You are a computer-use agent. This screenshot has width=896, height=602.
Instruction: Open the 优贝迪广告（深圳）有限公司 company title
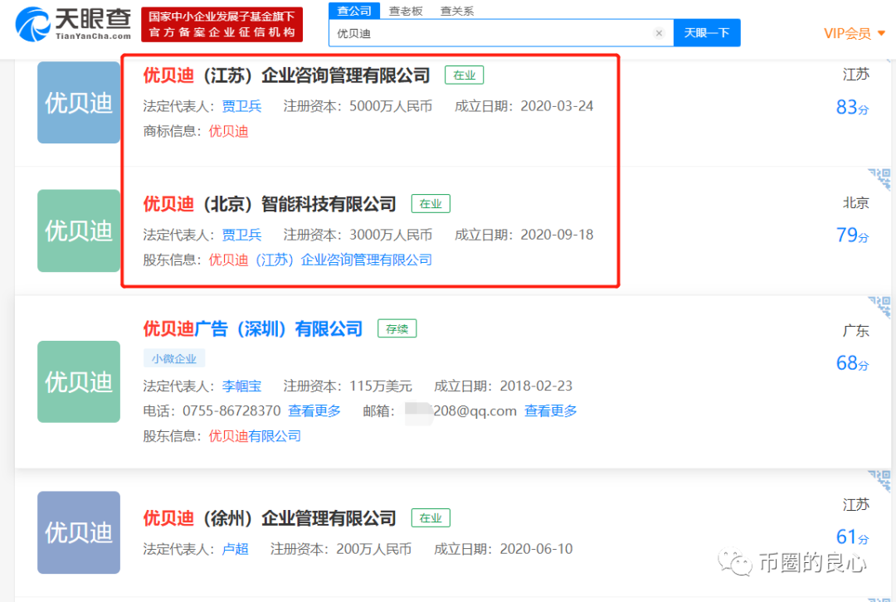point(252,329)
